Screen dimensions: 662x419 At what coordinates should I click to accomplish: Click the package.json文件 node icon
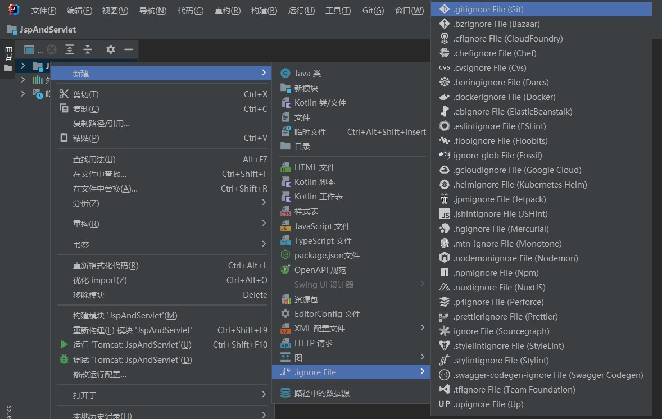click(285, 255)
